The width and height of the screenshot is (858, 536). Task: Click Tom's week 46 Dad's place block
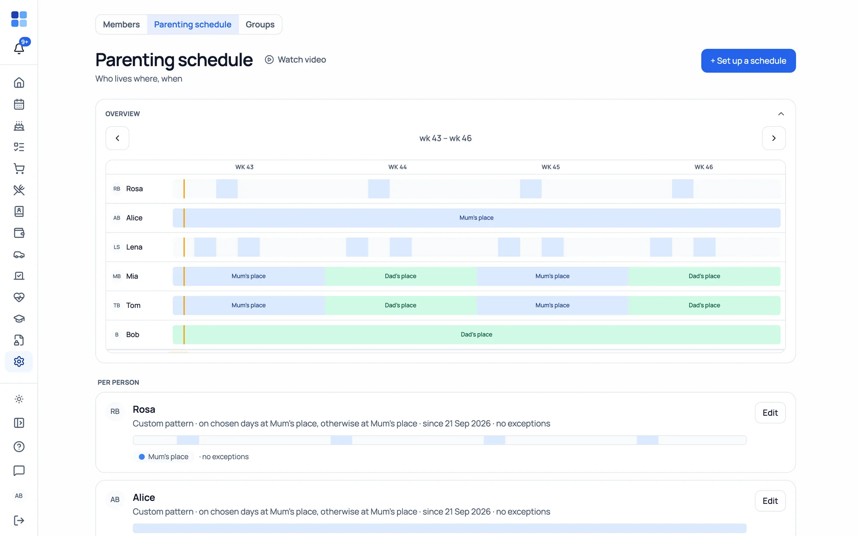click(704, 305)
